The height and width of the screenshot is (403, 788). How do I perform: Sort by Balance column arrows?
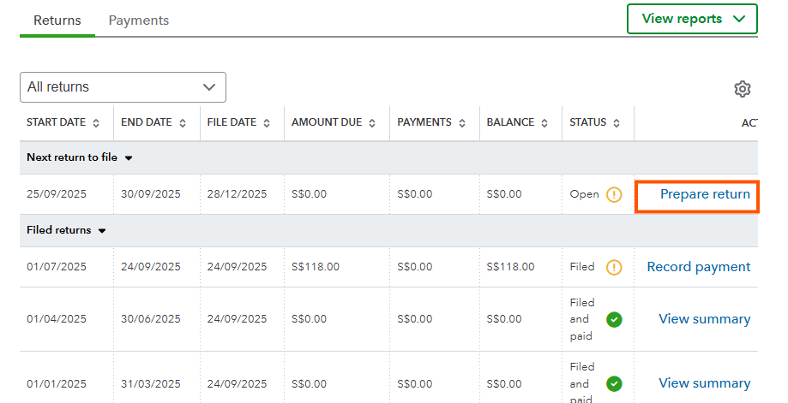544,123
